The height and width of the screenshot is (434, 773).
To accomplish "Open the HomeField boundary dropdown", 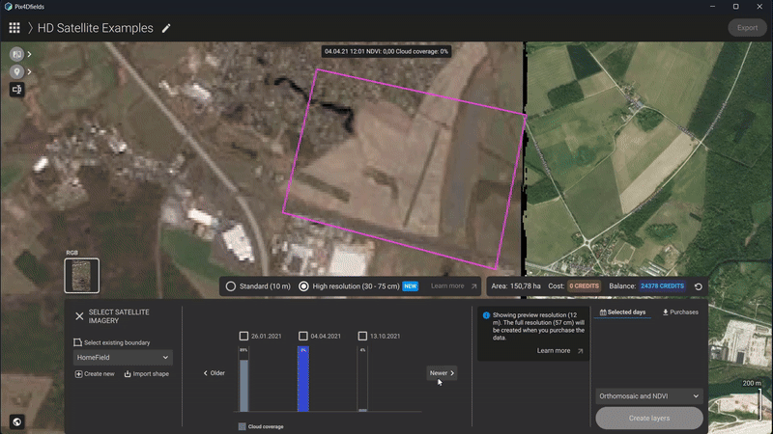I will (123, 357).
